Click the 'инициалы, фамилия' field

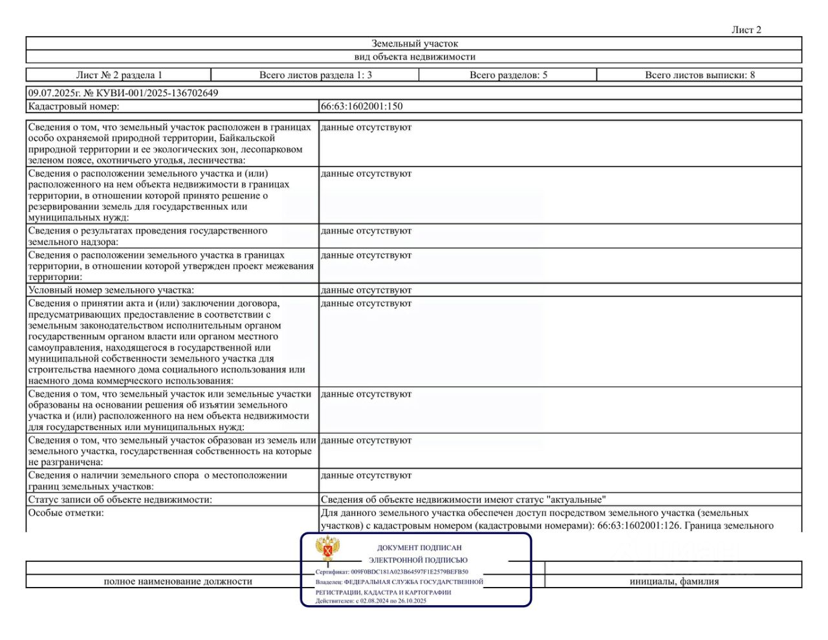click(674, 581)
